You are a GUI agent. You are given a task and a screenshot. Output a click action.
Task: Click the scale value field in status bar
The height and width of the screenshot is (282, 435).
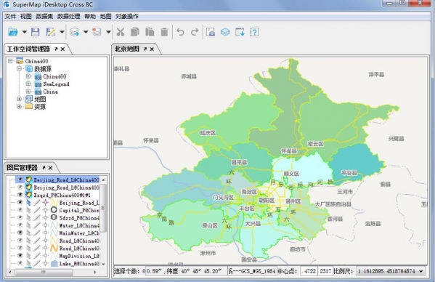click(x=387, y=271)
